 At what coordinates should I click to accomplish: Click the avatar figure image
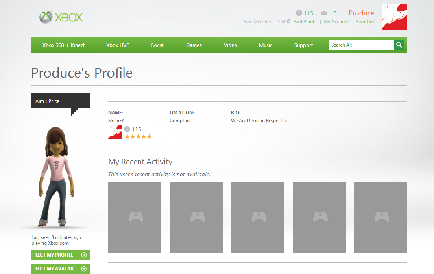click(57, 177)
